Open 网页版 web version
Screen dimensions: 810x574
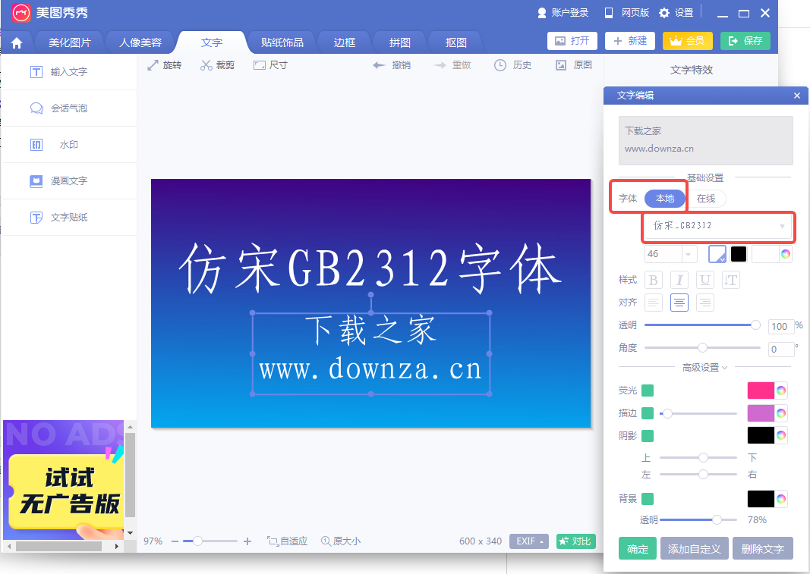tap(626, 13)
